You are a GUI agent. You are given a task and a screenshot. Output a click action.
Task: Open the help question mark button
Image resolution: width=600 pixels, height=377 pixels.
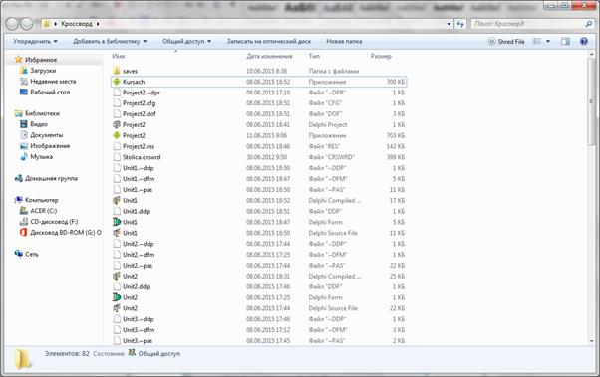point(583,41)
